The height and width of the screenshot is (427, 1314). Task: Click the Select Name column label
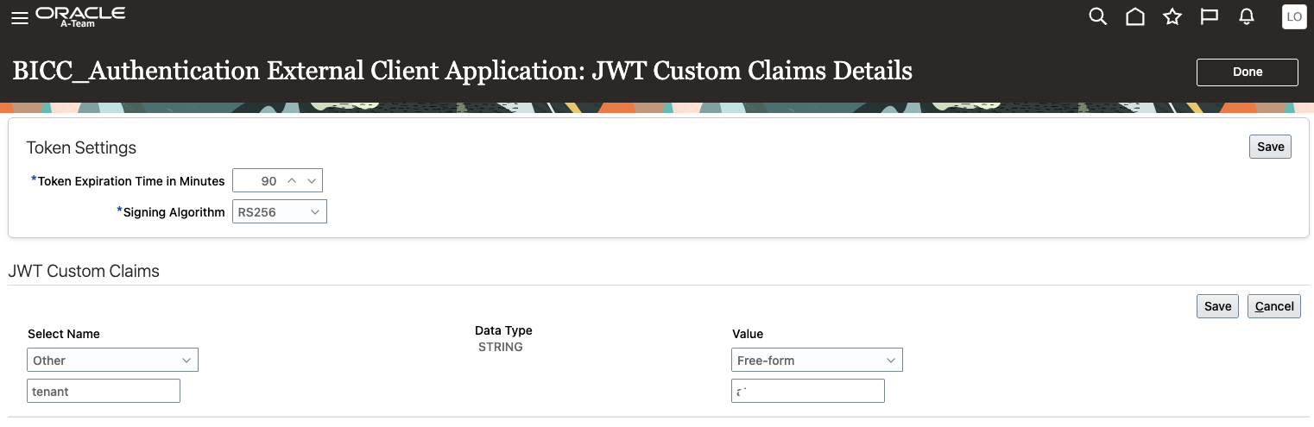64,334
